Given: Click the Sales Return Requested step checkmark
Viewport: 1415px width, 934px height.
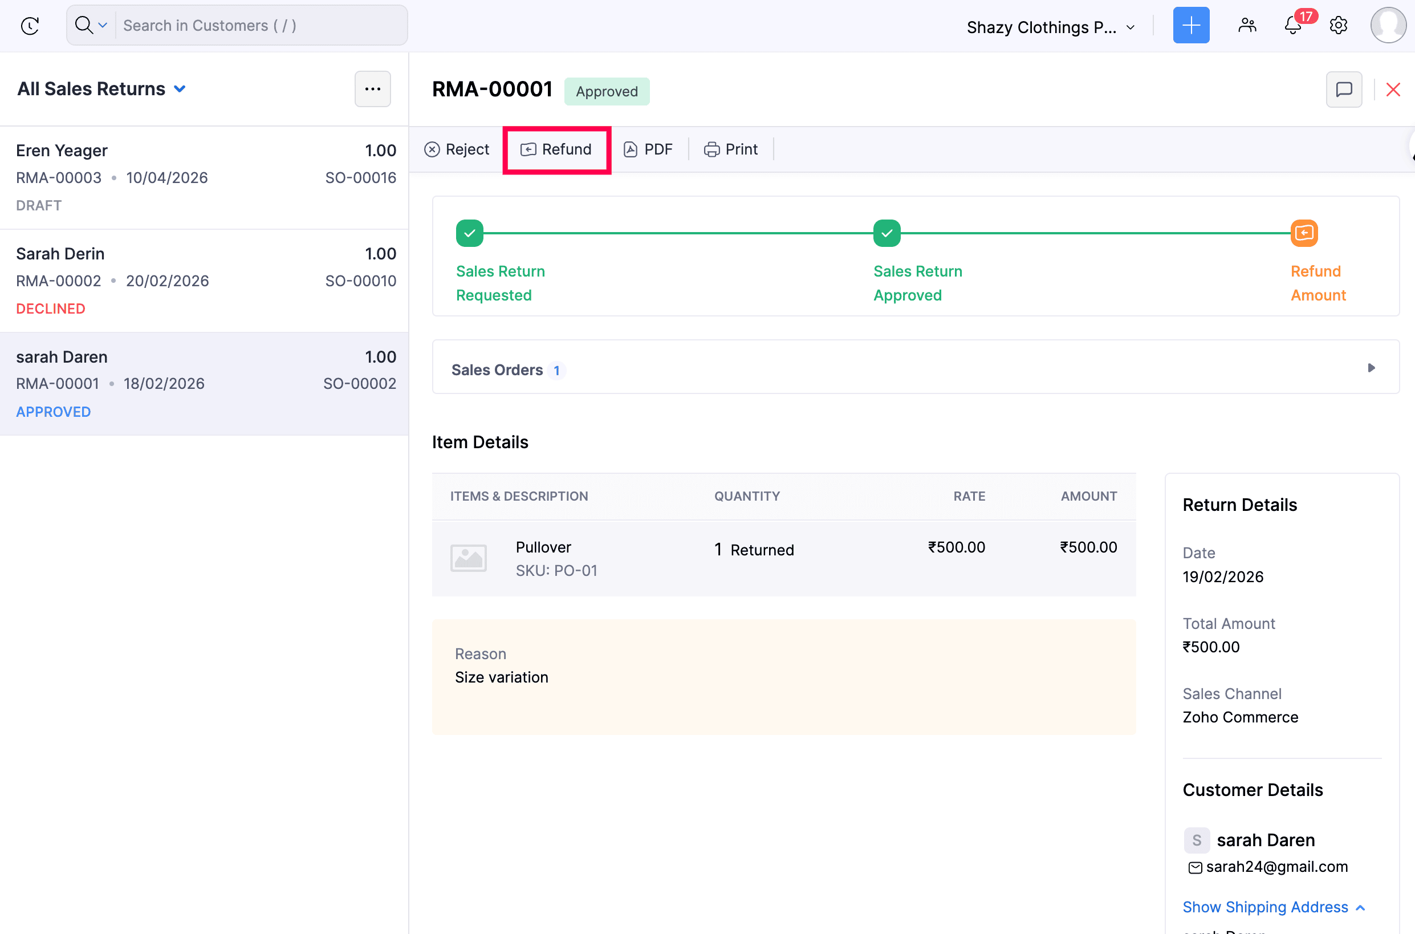Looking at the screenshot, I should pos(469,233).
